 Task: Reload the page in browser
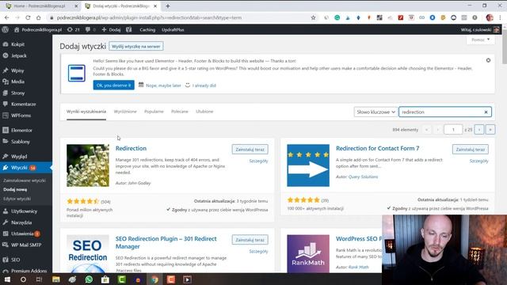(x=28, y=17)
